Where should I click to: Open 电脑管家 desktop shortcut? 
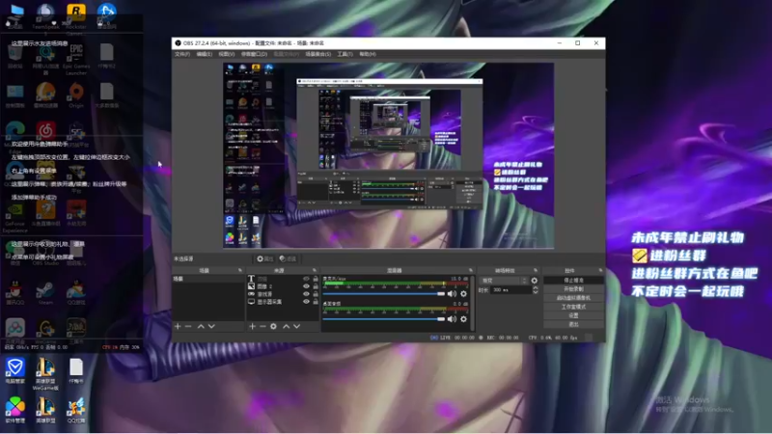[15, 370]
